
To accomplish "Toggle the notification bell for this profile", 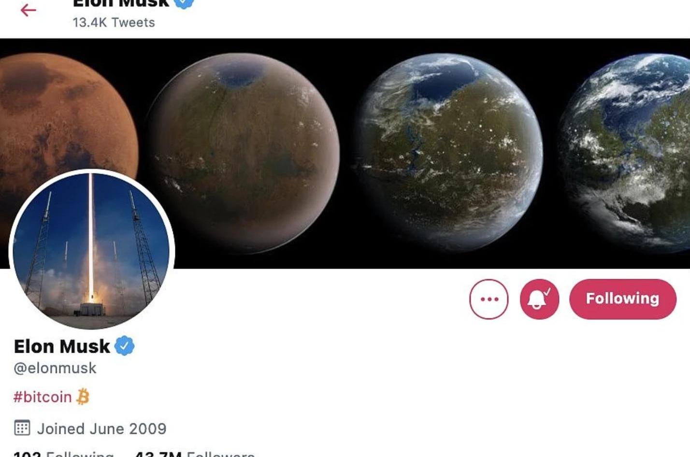I will pos(539,299).
